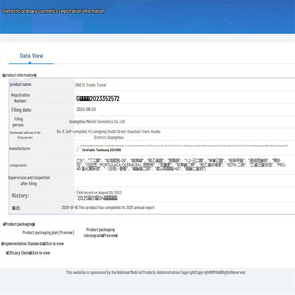Click the Product packaging section heading

click(x=19, y=224)
